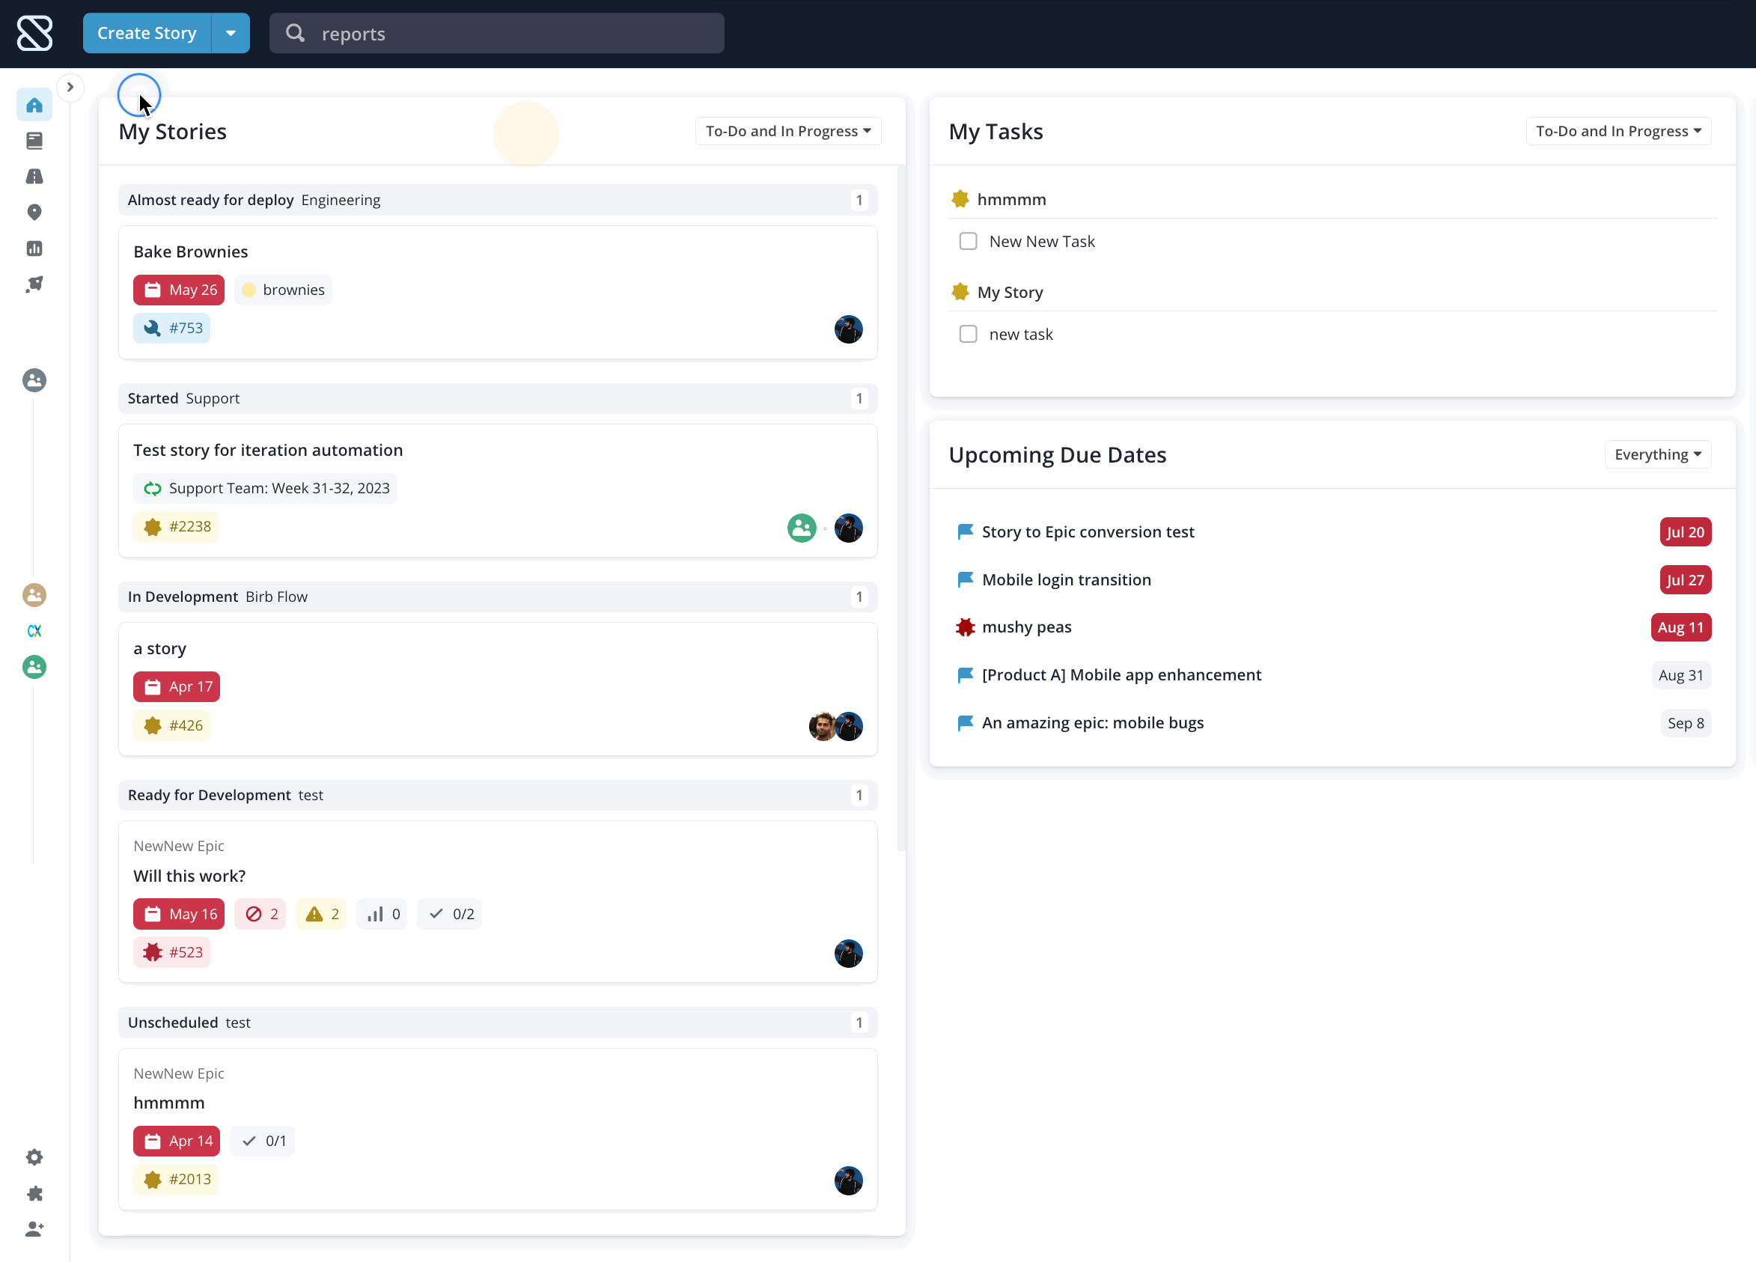Click the green team avatar on Test story card
1756x1262 pixels.
click(x=802, y=528)
